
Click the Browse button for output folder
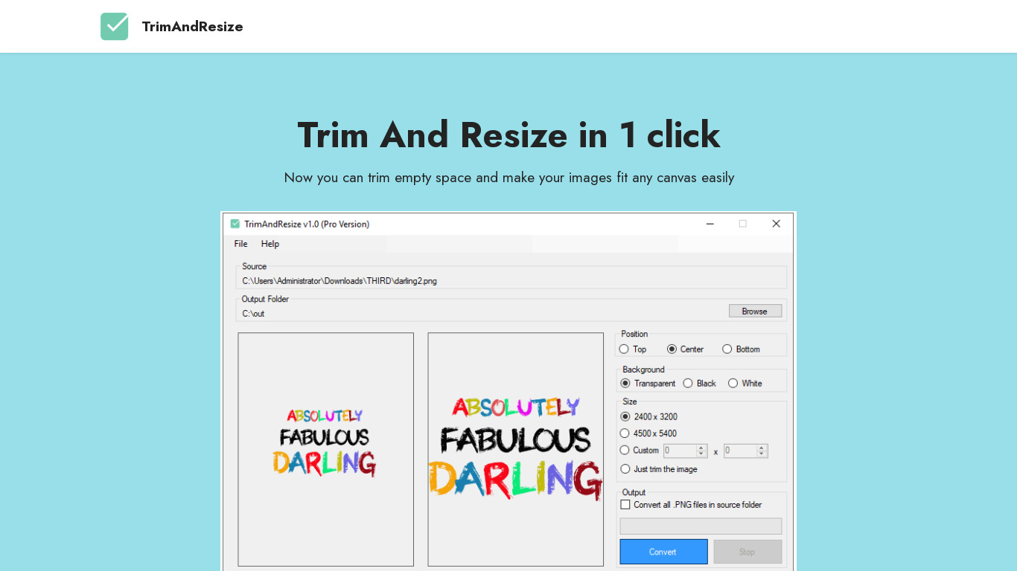[755, 311]
